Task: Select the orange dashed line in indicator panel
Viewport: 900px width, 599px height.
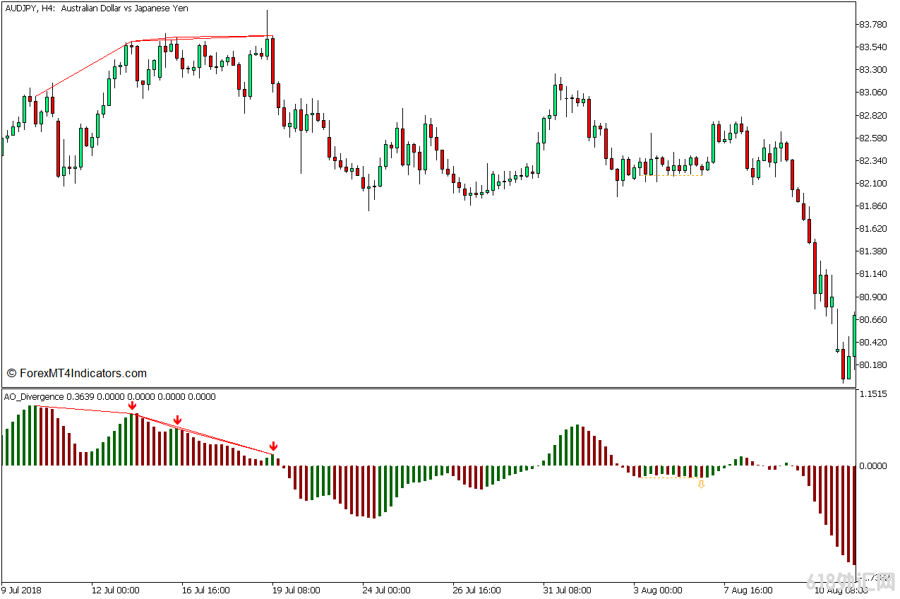Action: 667,478
